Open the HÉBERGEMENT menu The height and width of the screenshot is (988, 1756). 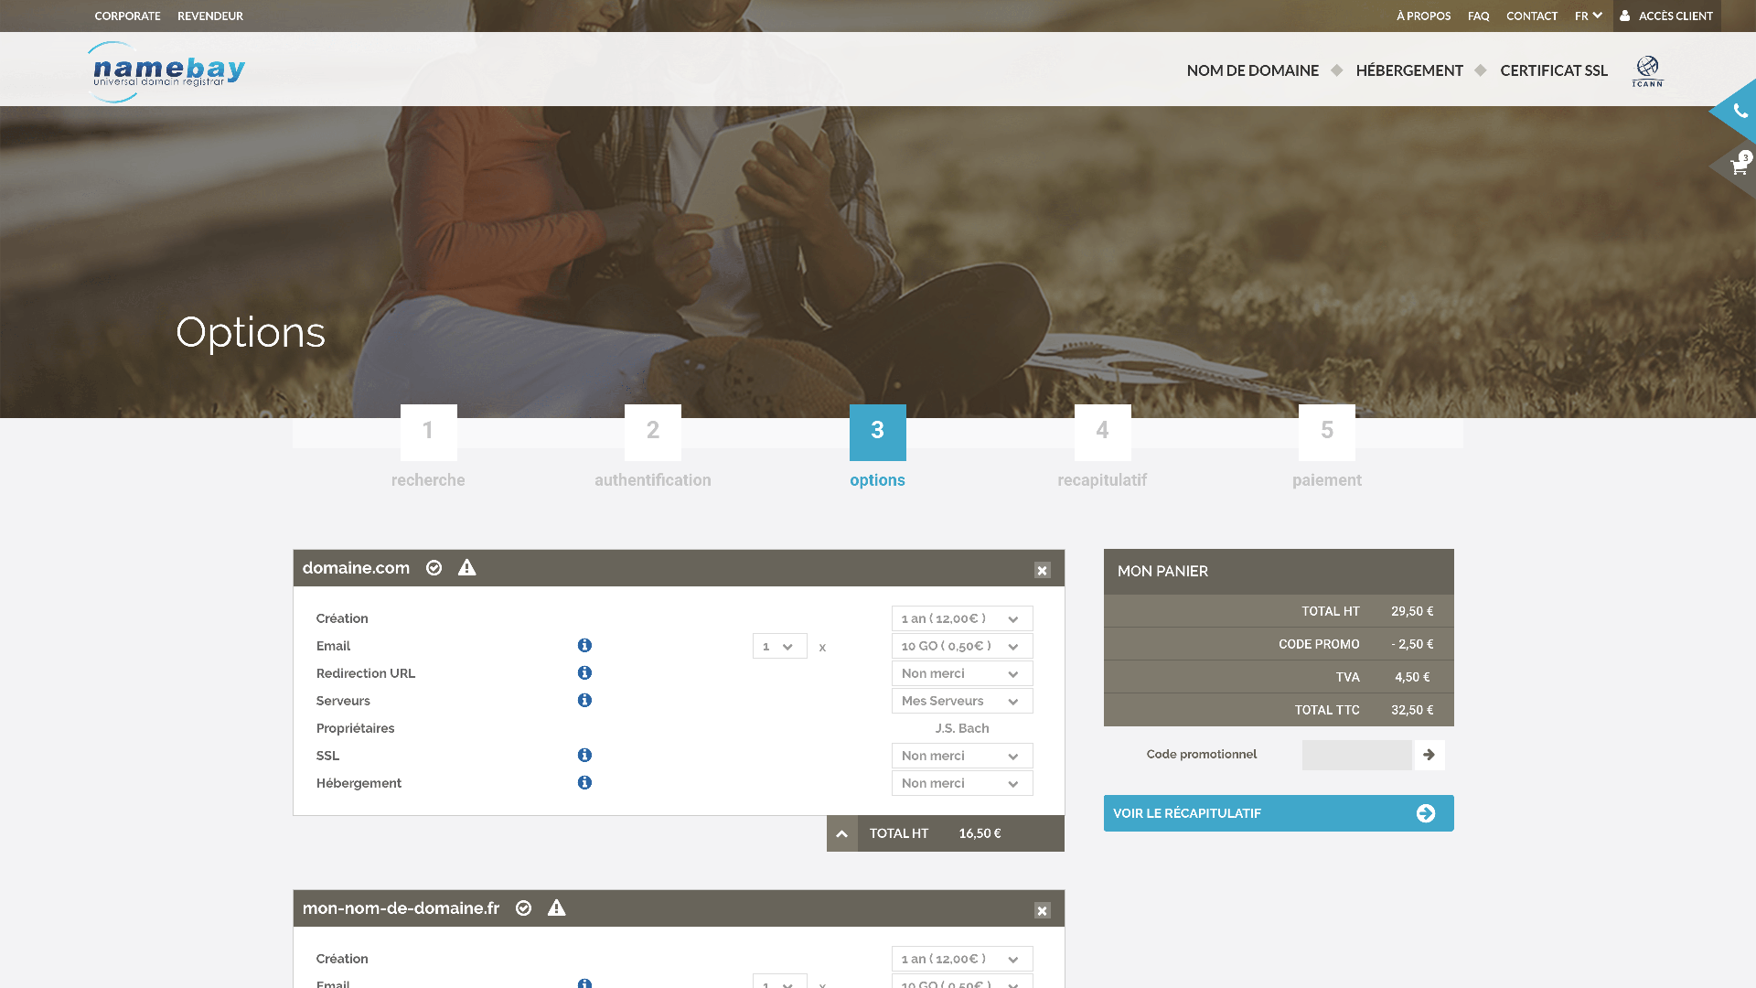tap(1408, 70)
